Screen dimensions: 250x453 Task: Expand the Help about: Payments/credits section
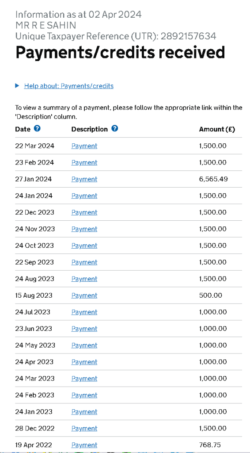68,86
